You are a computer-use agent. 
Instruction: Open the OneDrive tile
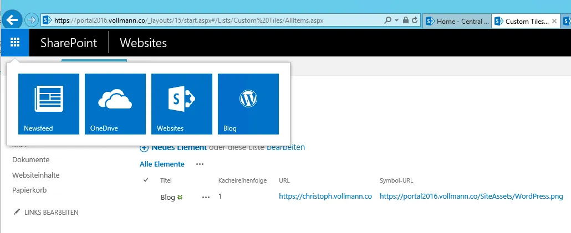[x=115, y=104]
